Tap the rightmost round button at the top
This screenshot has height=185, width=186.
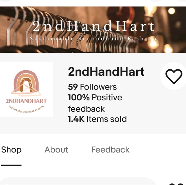[182, 1]
